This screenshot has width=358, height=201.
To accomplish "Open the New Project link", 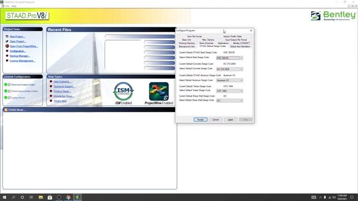I will click(17, 36).
